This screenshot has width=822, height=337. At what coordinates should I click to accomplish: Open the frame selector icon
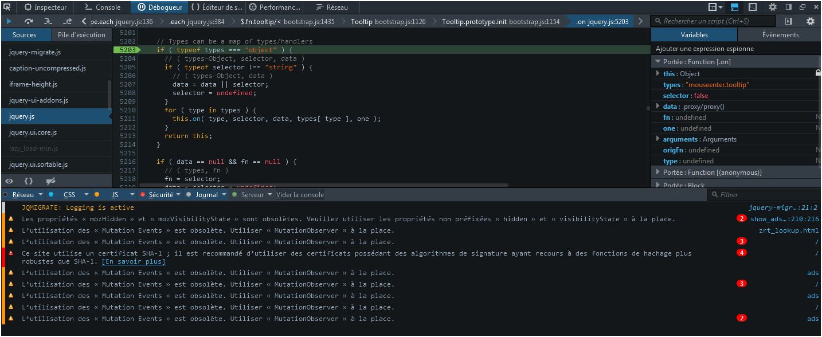click(714, 7)
